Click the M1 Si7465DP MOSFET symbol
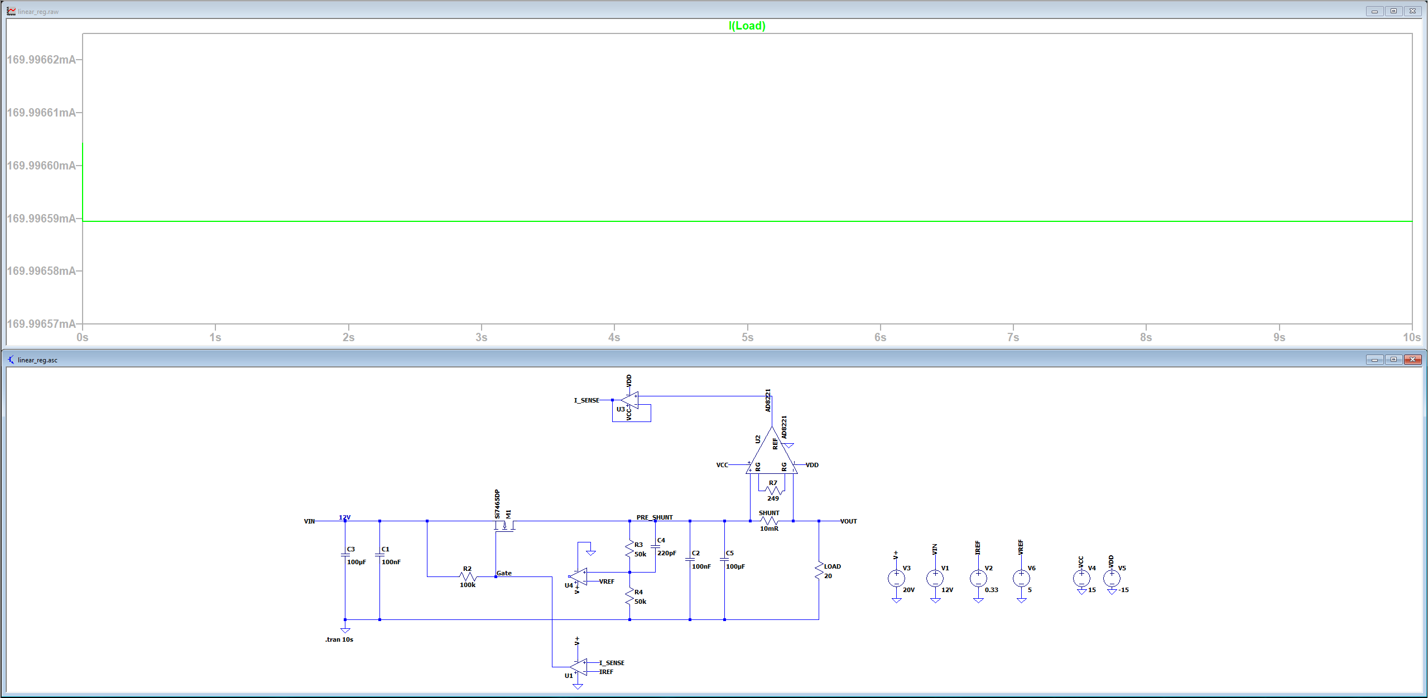The width and height of the screenshot is (1428, 698). pyautogui.click(x=504, y=526)
